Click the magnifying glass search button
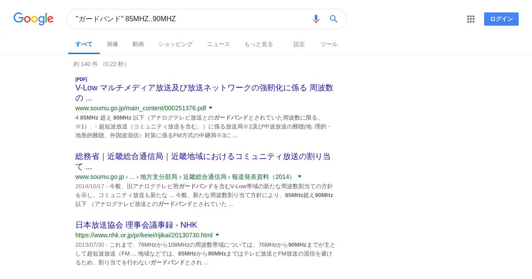532x279 pixels. point(334,19)
